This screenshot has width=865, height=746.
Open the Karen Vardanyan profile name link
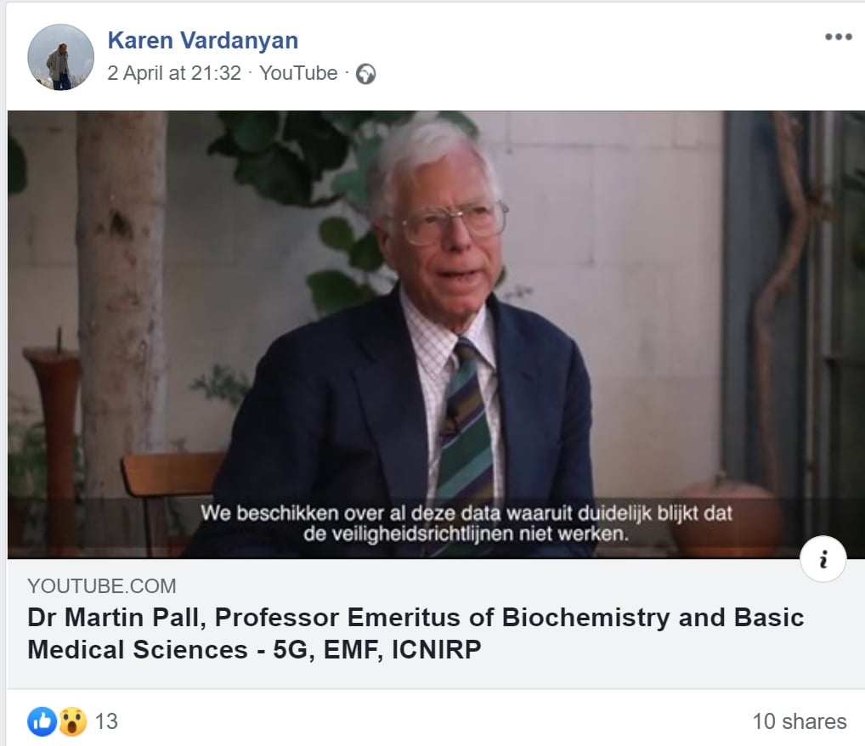coord(202,40)
